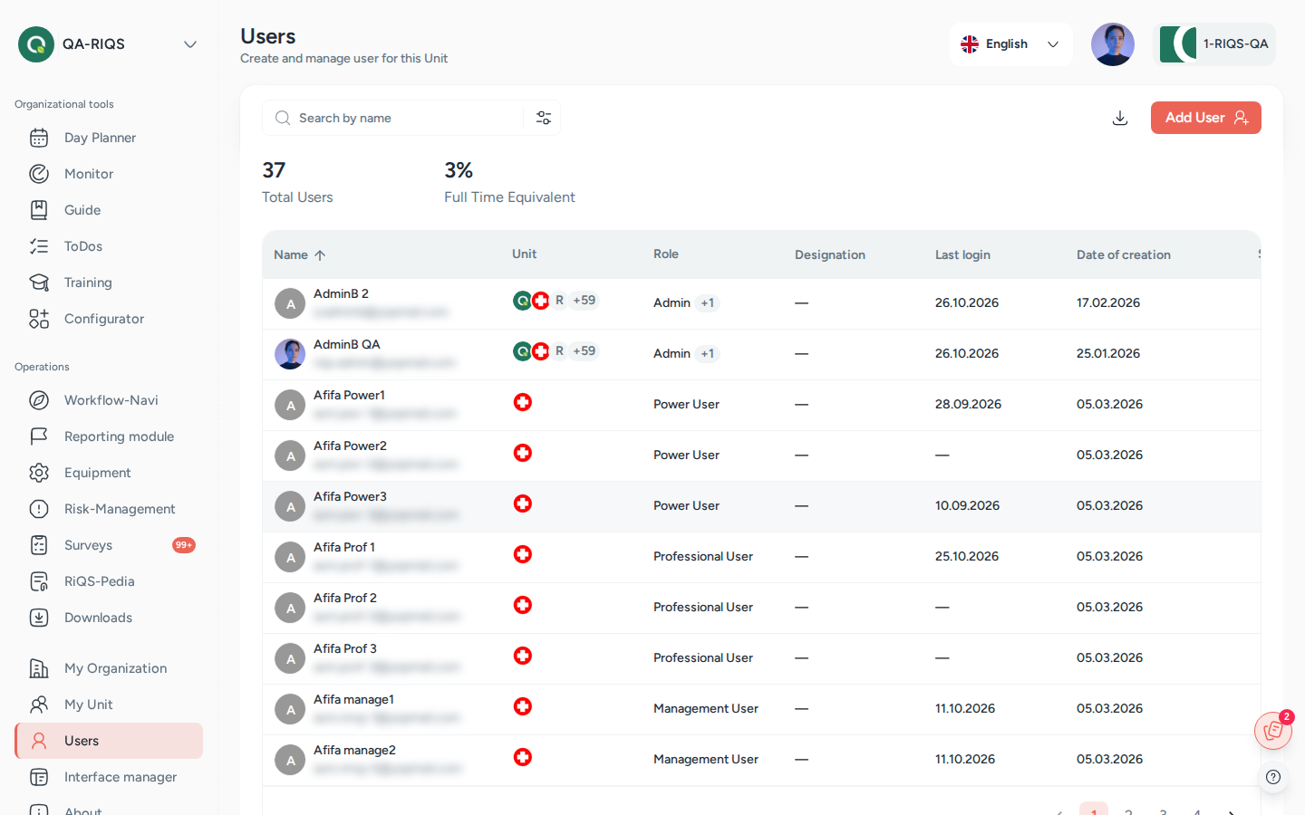Expand +59 units for AdminB QA

tap(585, 351)
